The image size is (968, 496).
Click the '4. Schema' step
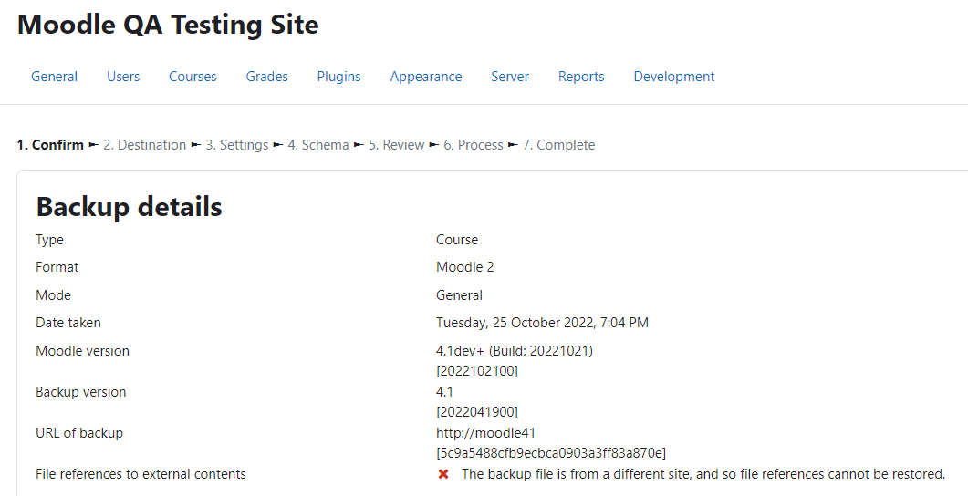pyautogui.click(x=317, y=145)
